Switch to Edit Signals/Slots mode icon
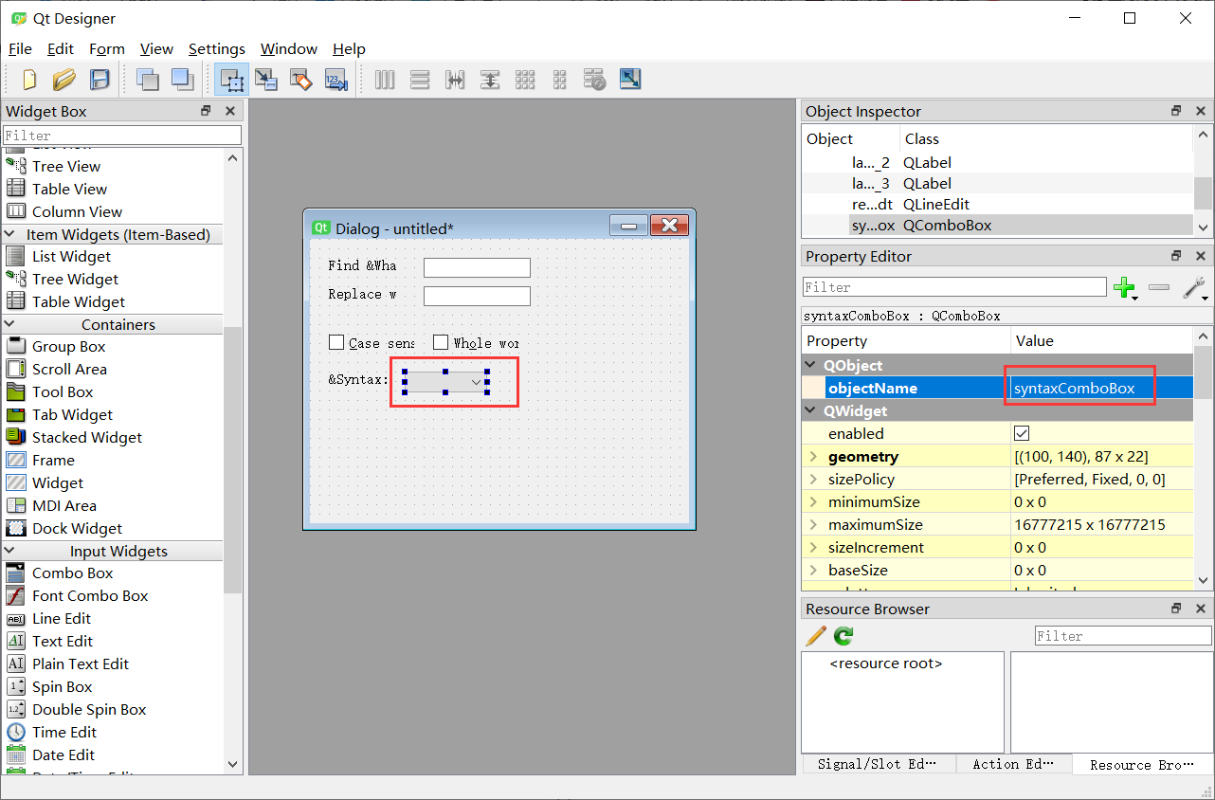The image size is (1215, 800). tap(266, 80)
